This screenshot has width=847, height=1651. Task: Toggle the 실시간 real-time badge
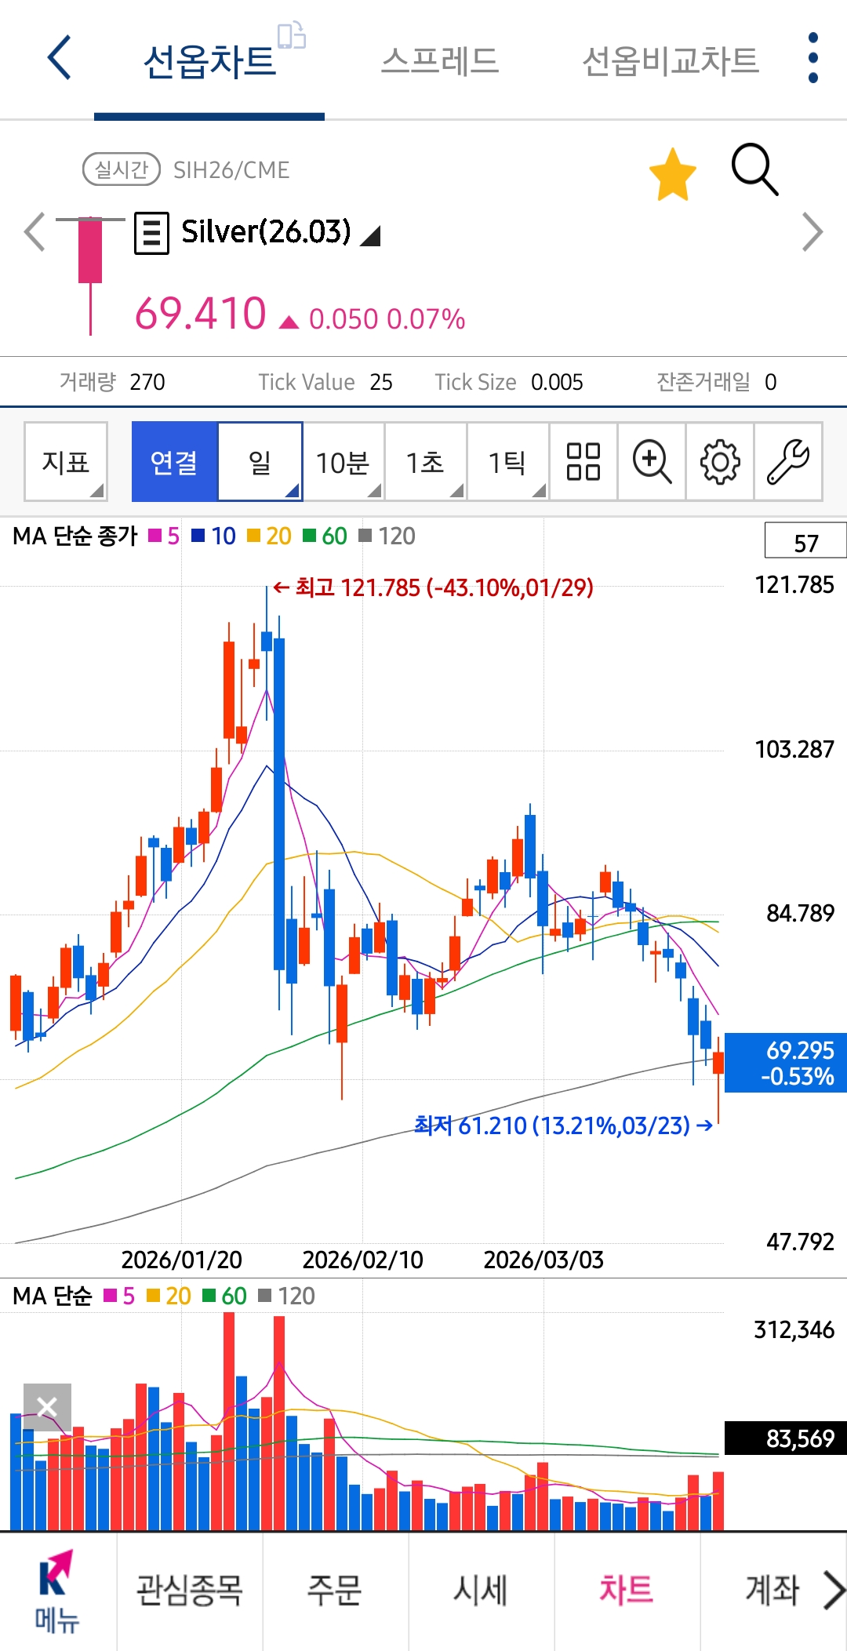(122, 169)
